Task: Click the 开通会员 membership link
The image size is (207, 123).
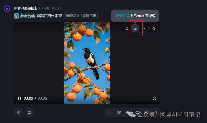Action: (122, 16)
